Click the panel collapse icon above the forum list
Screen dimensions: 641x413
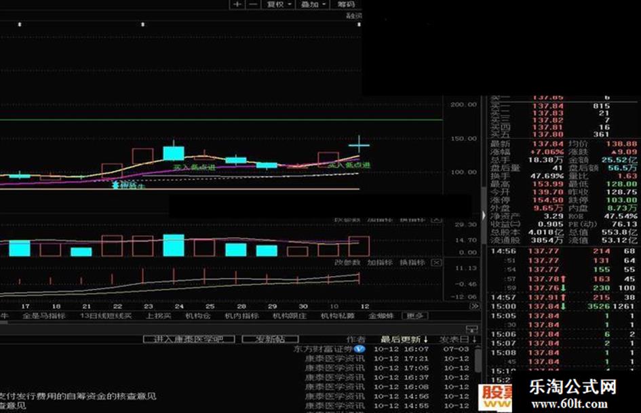(x=471, y=329)
